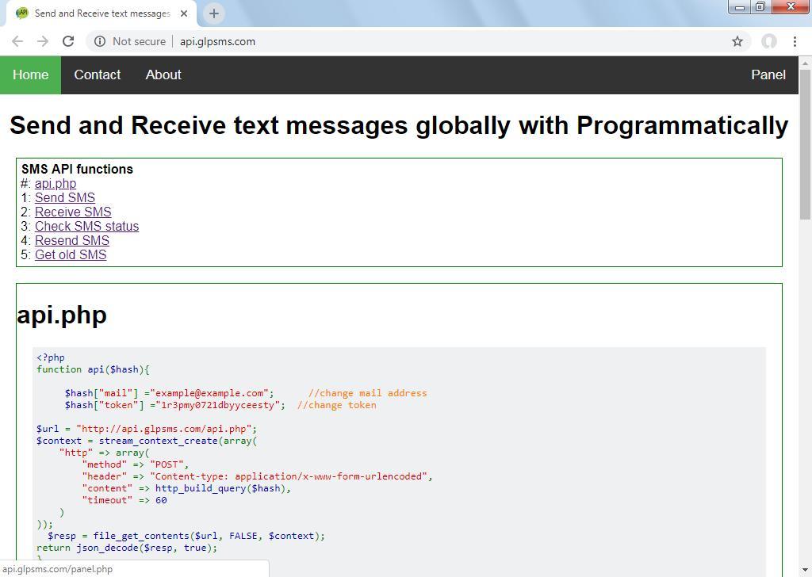
Task: Open the Get old SMS link
Action: [71, 254]
